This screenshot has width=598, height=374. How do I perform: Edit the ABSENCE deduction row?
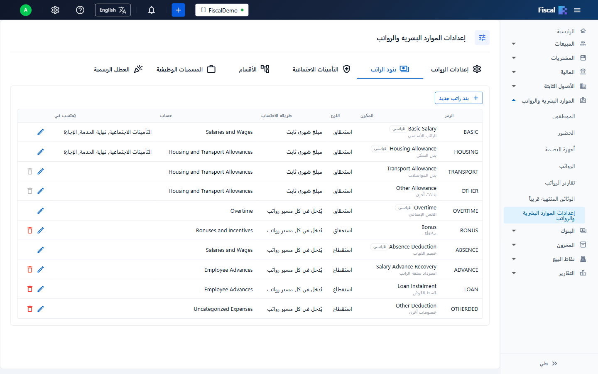tap(41, 250)
